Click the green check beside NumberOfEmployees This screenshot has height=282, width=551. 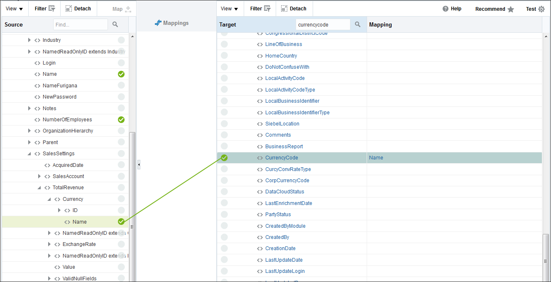coord(121,119)
